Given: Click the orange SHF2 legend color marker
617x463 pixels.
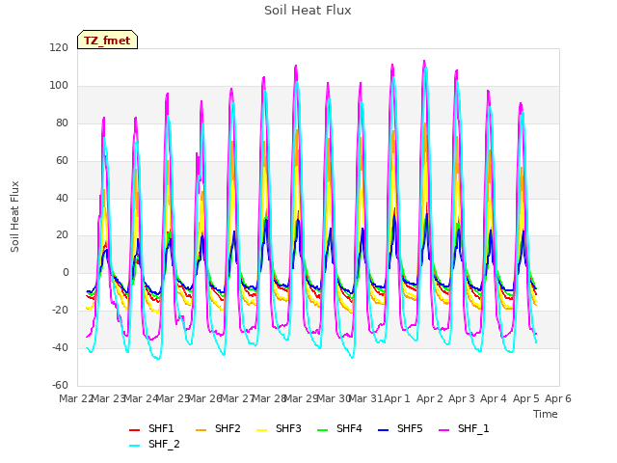Looking at the screenshot, I should click(201, 430).
